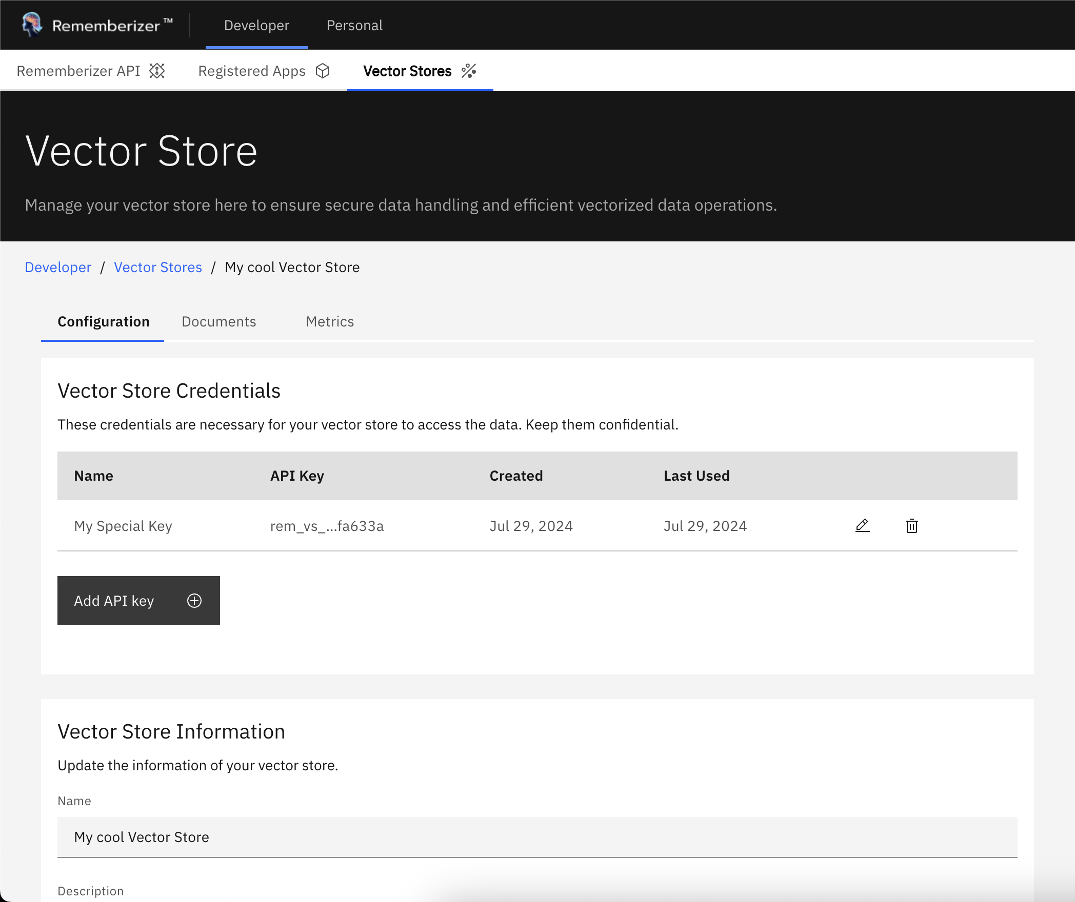Delete My Special Key with the trash icon
1075x902 pixels.
[x=911, y=525]
